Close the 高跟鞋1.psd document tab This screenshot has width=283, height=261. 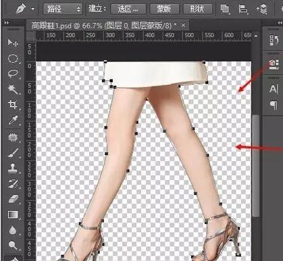pyautogui.click(x=184, y=25)
